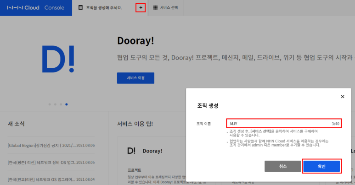Click the 프로젝트 heading in Dooray card
Viewport: 355px width, 185px height.
[134, 170]
